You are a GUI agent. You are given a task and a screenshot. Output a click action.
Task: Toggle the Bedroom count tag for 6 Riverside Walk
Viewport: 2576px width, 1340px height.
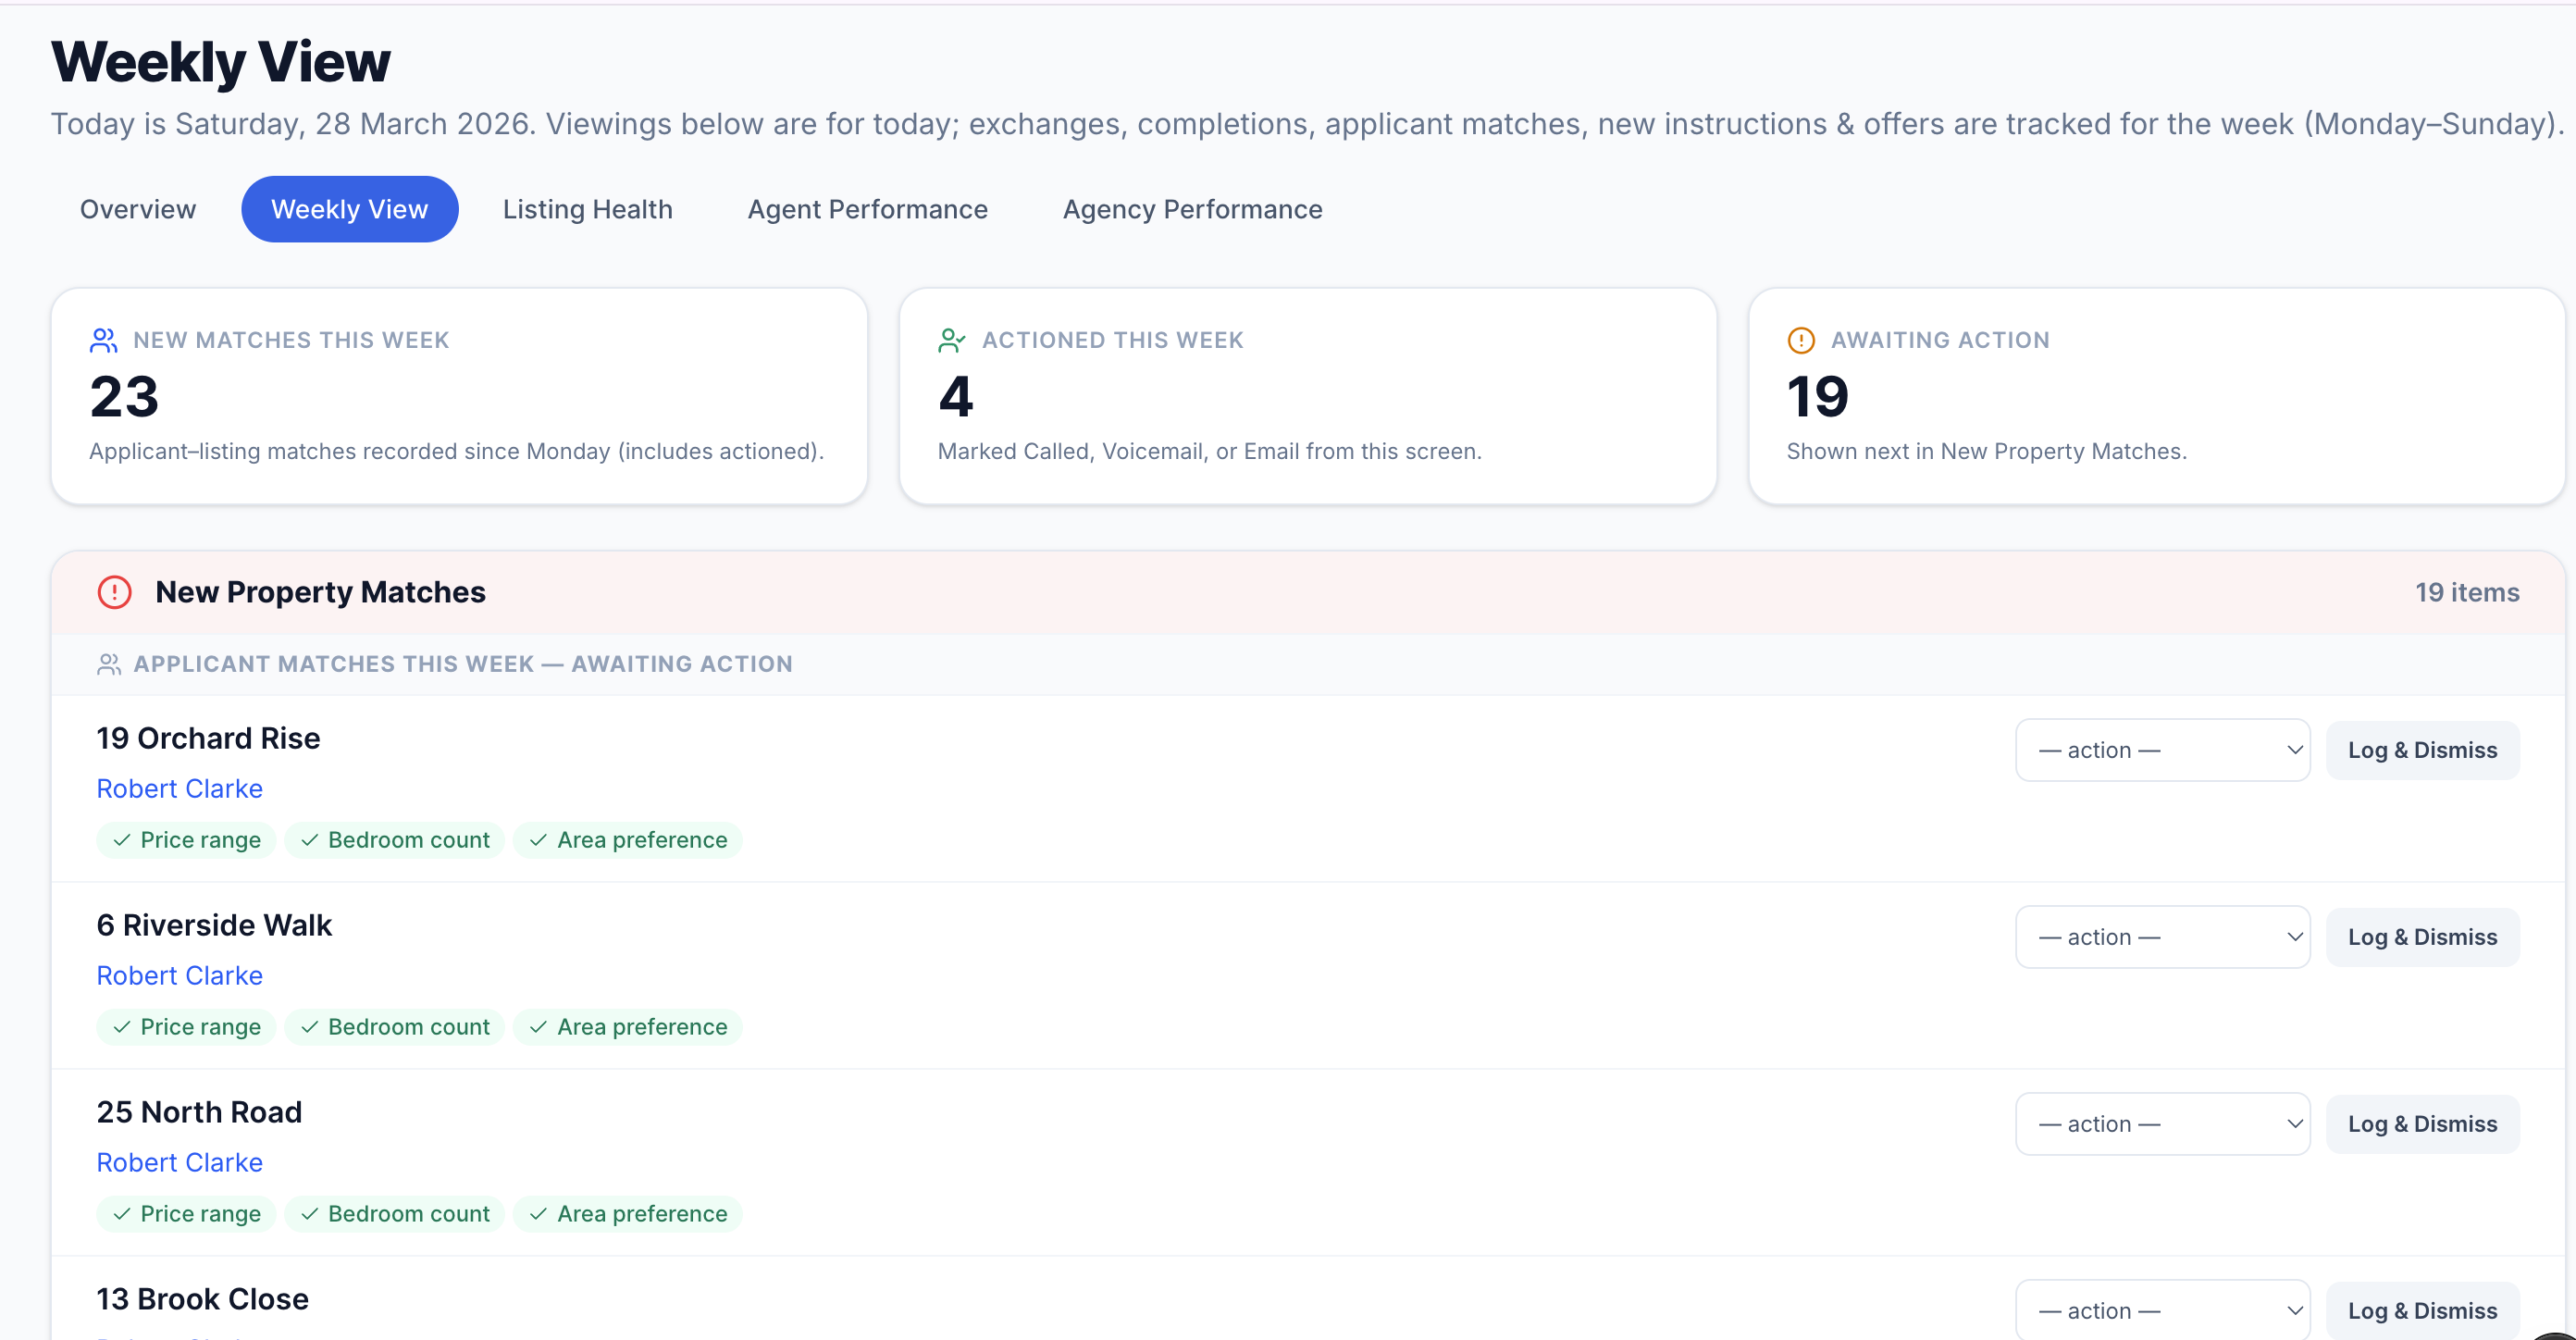tap(394, 1026)
